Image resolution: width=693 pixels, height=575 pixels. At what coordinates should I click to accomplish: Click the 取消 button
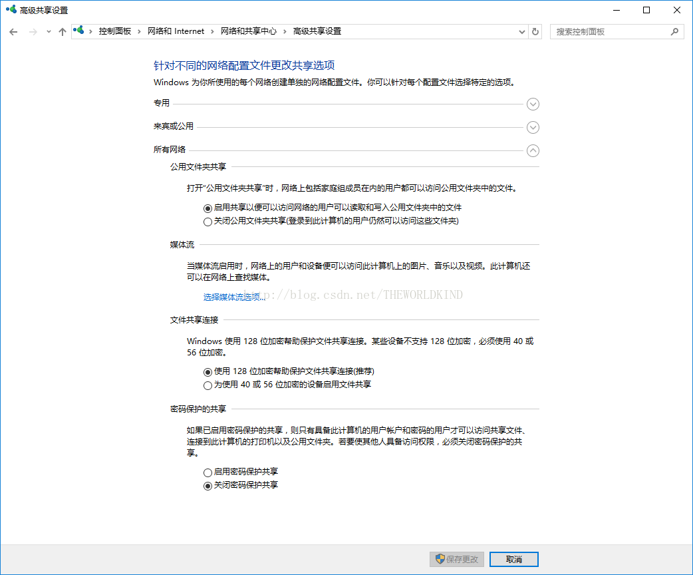(x=514, y=559)
